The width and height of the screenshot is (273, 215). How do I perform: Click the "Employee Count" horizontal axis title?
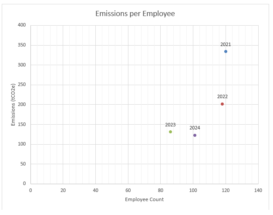point(144,199)
